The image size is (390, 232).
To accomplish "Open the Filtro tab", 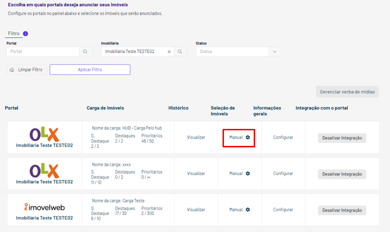I will (14, 34).
